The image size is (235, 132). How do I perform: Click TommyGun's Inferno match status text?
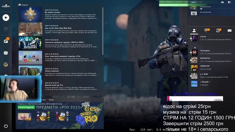(x=216, y=54)
